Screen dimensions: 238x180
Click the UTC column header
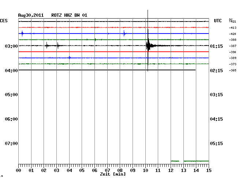(217, 21)
